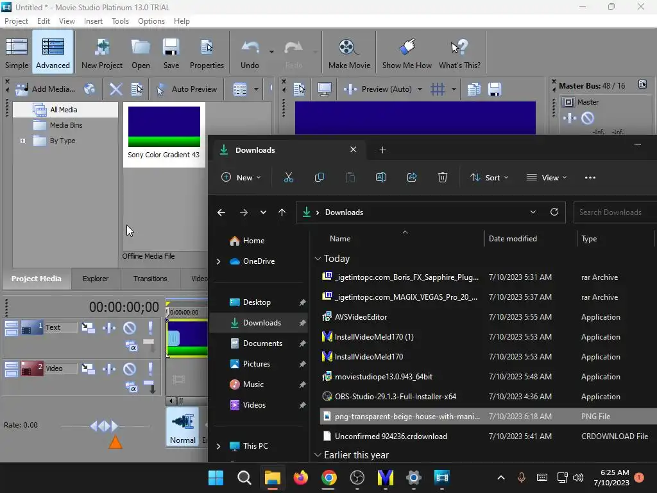657x493 pixels.
Task: Toggle Normal edit tool
Action: [183, 428]
